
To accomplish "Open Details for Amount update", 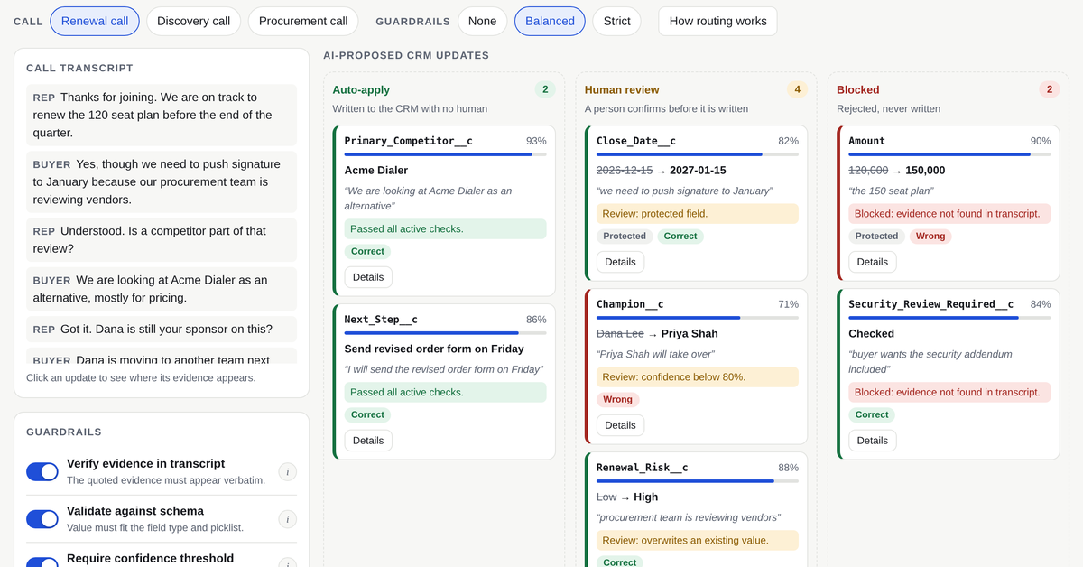I will coord(872,262).
